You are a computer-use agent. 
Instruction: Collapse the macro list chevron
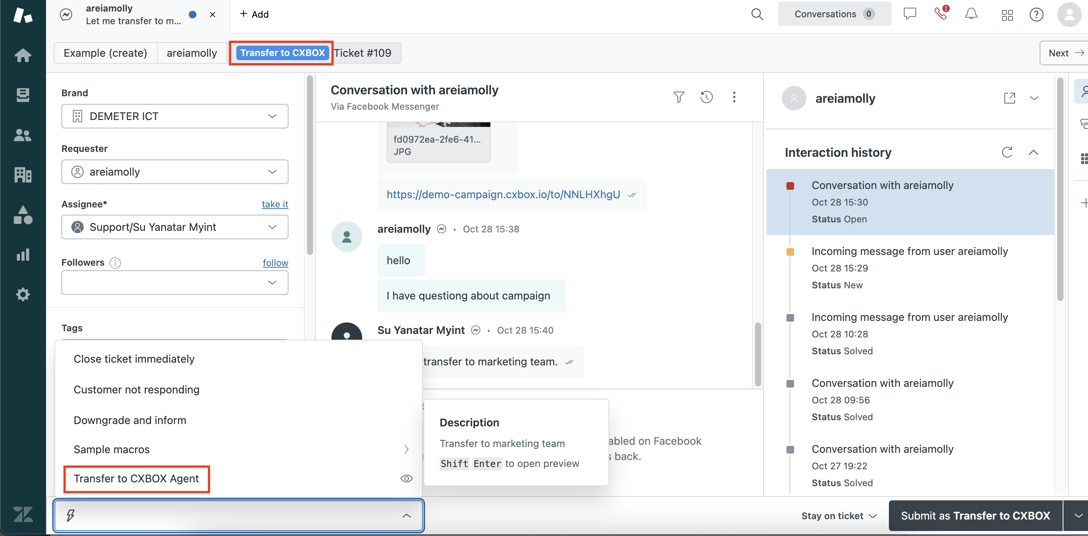(x=406, y=515)
